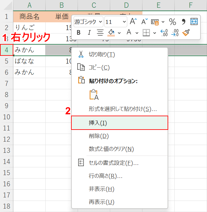Image resolution: width=207 pixels, height=212 pixels.
Task: Select row 4 header
Action: coord(7,50)
